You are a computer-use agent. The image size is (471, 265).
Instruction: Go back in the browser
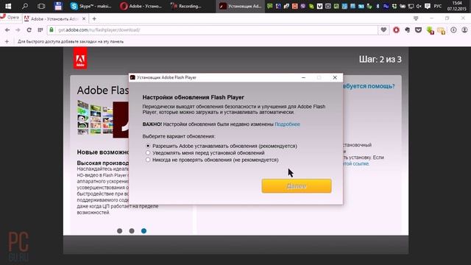[x=7, y=29]
